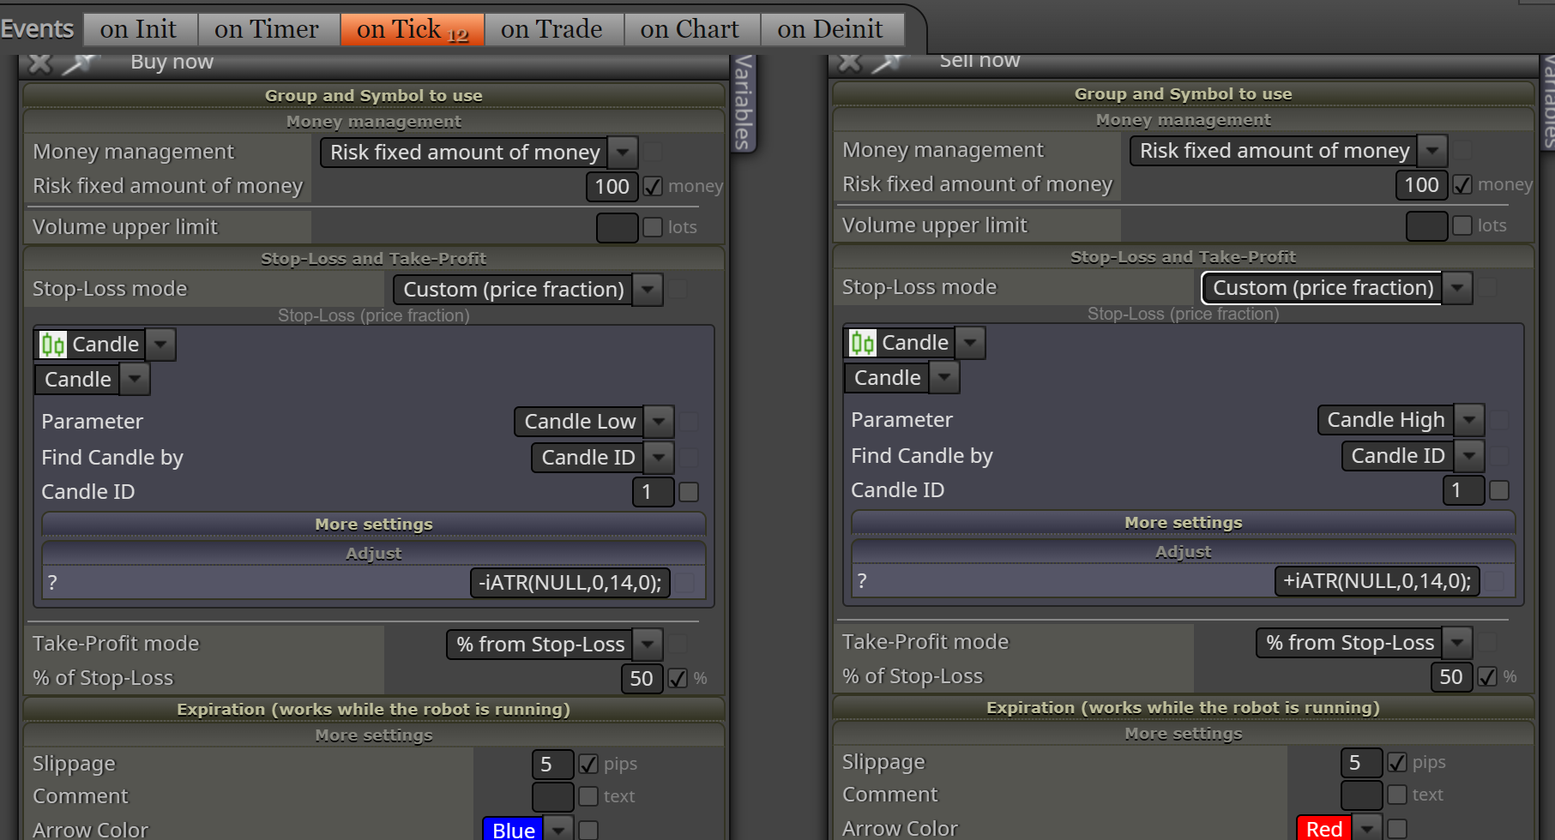Open Sell now Take-Profit mode dropdown

[x=1364, y=643]
